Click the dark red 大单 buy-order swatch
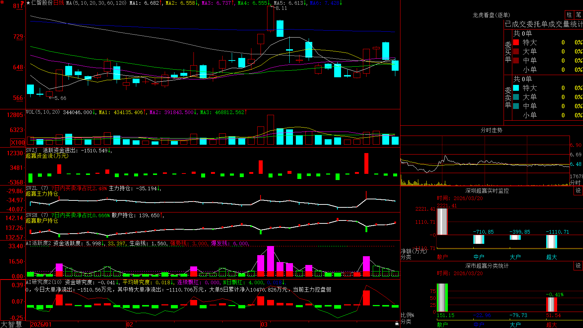This screenshot has width=583, height=328. [x=516, y=51]
